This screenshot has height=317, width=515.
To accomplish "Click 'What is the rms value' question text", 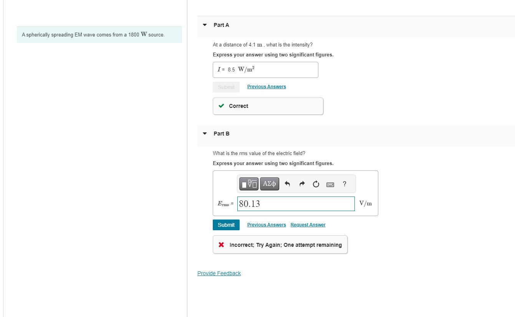I will pyautogui.click(x=259, y=153).
